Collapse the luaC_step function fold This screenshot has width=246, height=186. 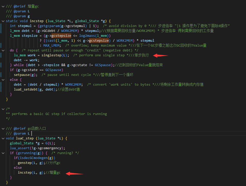[3, 138]
